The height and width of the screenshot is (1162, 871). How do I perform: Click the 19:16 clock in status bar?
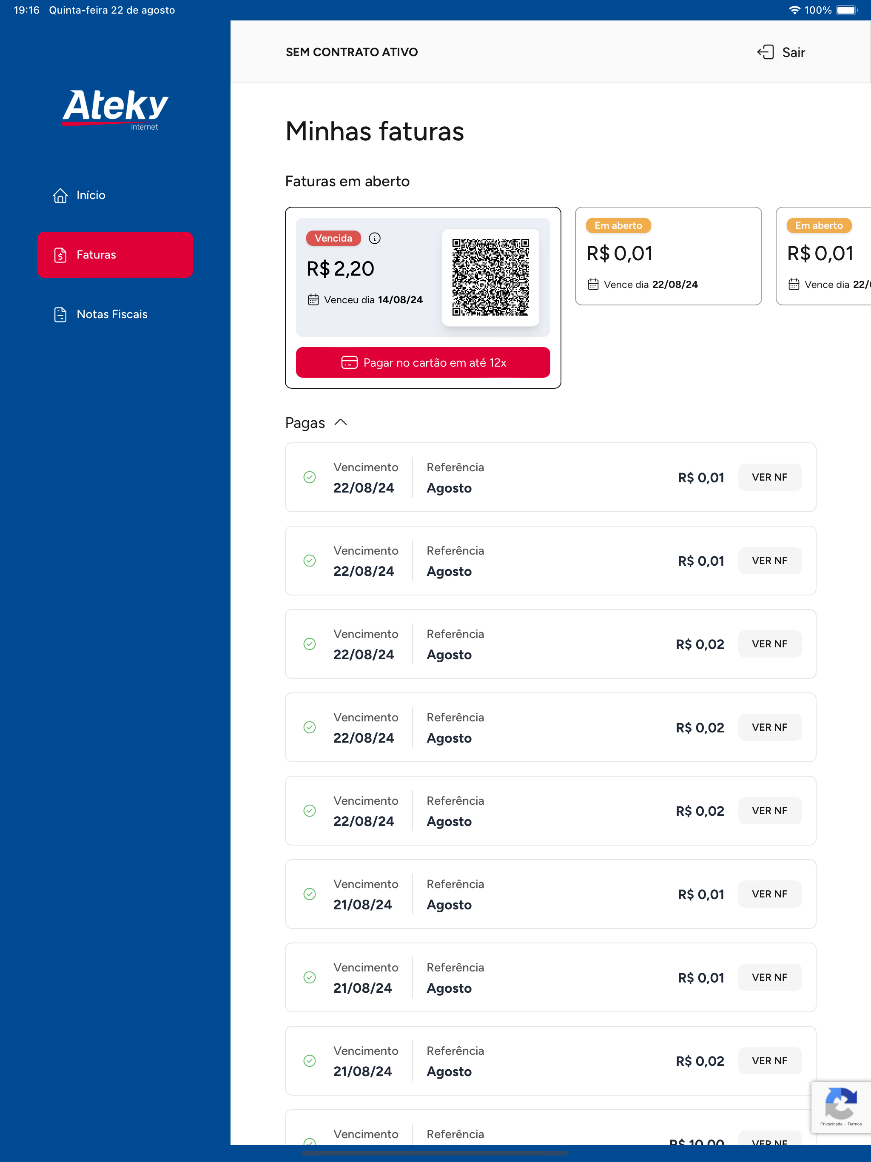click(x=27, y=10)
